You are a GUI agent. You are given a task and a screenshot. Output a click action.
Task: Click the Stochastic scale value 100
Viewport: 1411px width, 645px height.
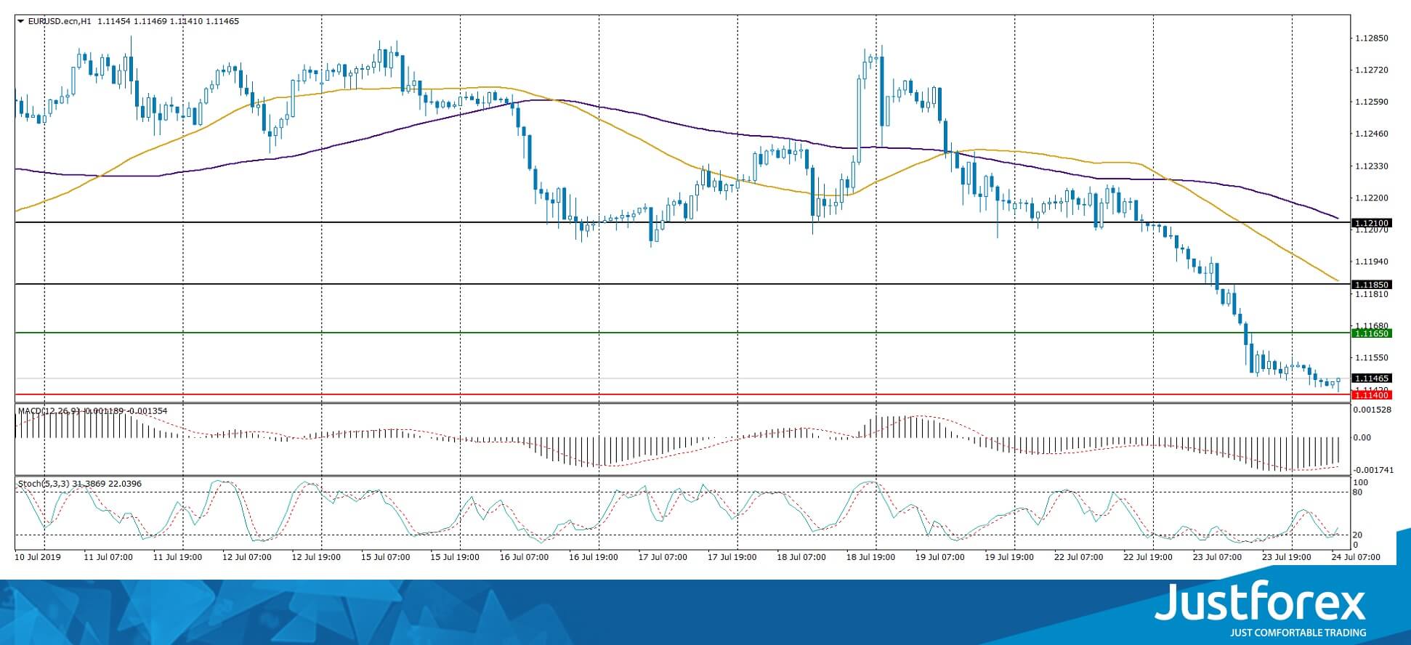click(1361, 482)
